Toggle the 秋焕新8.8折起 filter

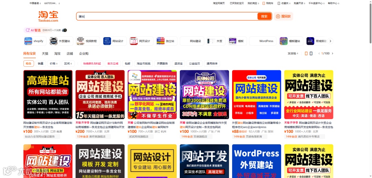pyautogui.click(x=92, y=63)
